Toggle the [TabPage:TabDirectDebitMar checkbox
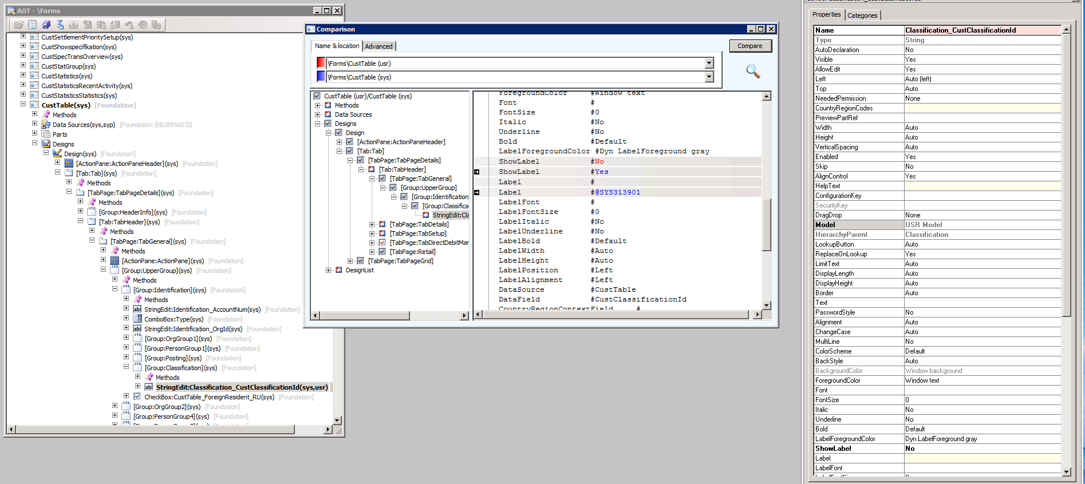 [x=382, y=243]
